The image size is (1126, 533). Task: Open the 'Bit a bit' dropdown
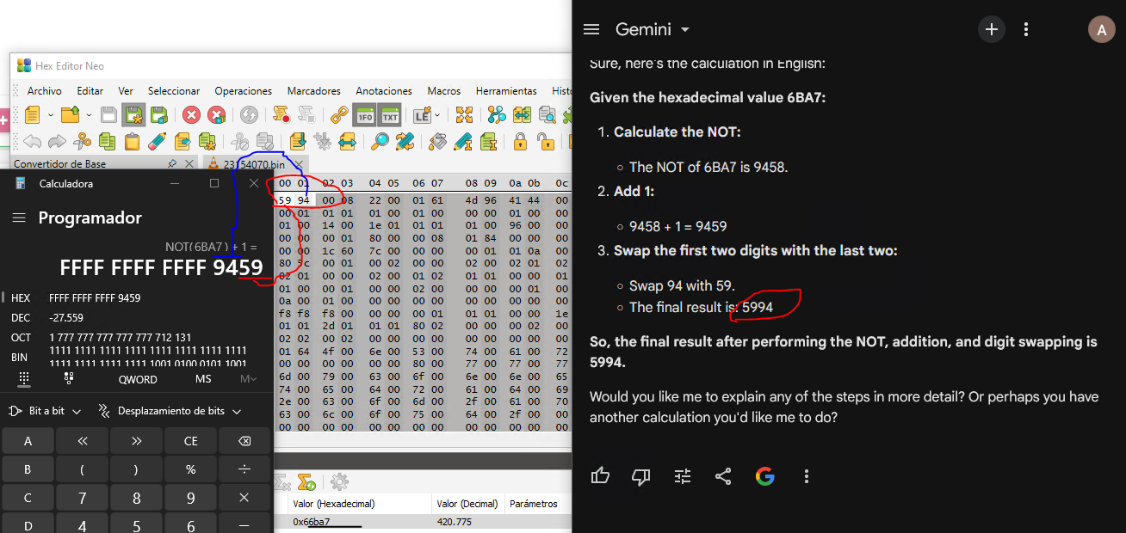click(44, 411)
